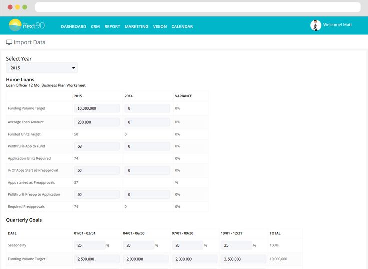Image resolution: width=368 pixels, height=269 pixels.
Task: Click the yellow minimize window button
Action: click(x=17, y=7)
